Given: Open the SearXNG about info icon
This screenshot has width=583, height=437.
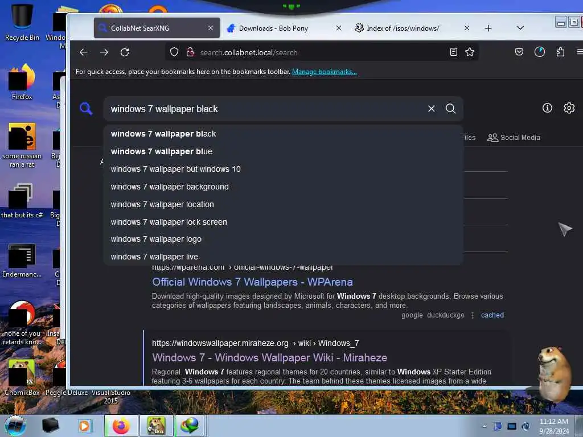Looking at the screenshot, I should [x=547, y=108].
